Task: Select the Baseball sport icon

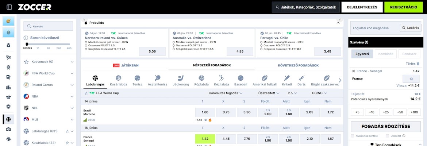Action: pos(241,78)
